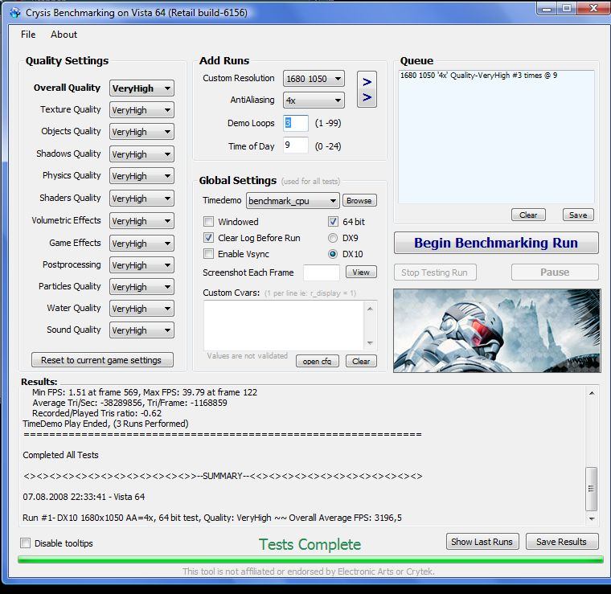This screenshot has width=611, height=594.
Task: Click the disabled Stop Testing Run button
Action: (x=435, y=272)
